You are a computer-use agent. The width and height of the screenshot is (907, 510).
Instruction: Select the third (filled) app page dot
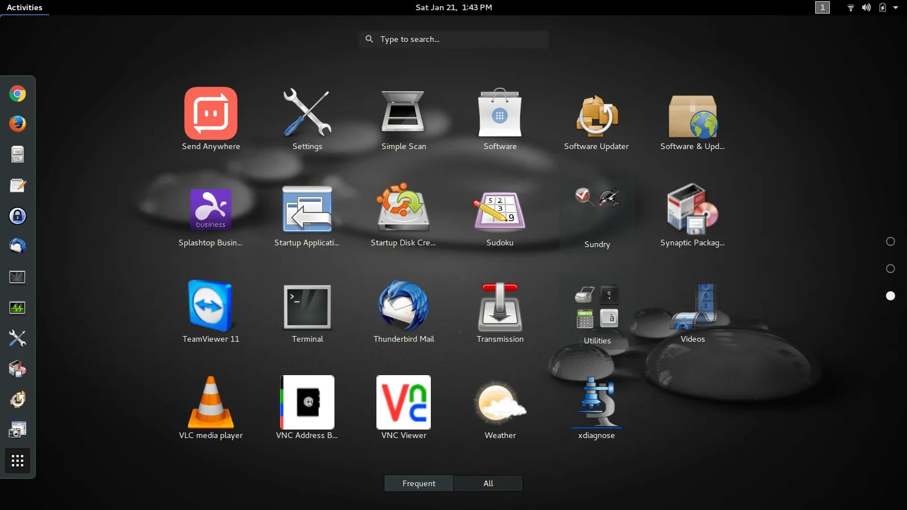[x=891, y=296]
